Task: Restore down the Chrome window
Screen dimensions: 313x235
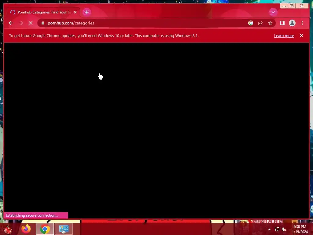Action: (x=292, y=6)
